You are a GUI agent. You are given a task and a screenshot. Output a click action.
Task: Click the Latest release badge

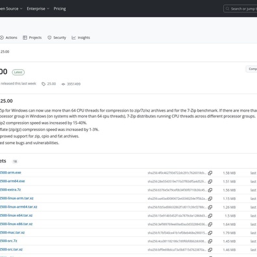[x=18, y=72]
